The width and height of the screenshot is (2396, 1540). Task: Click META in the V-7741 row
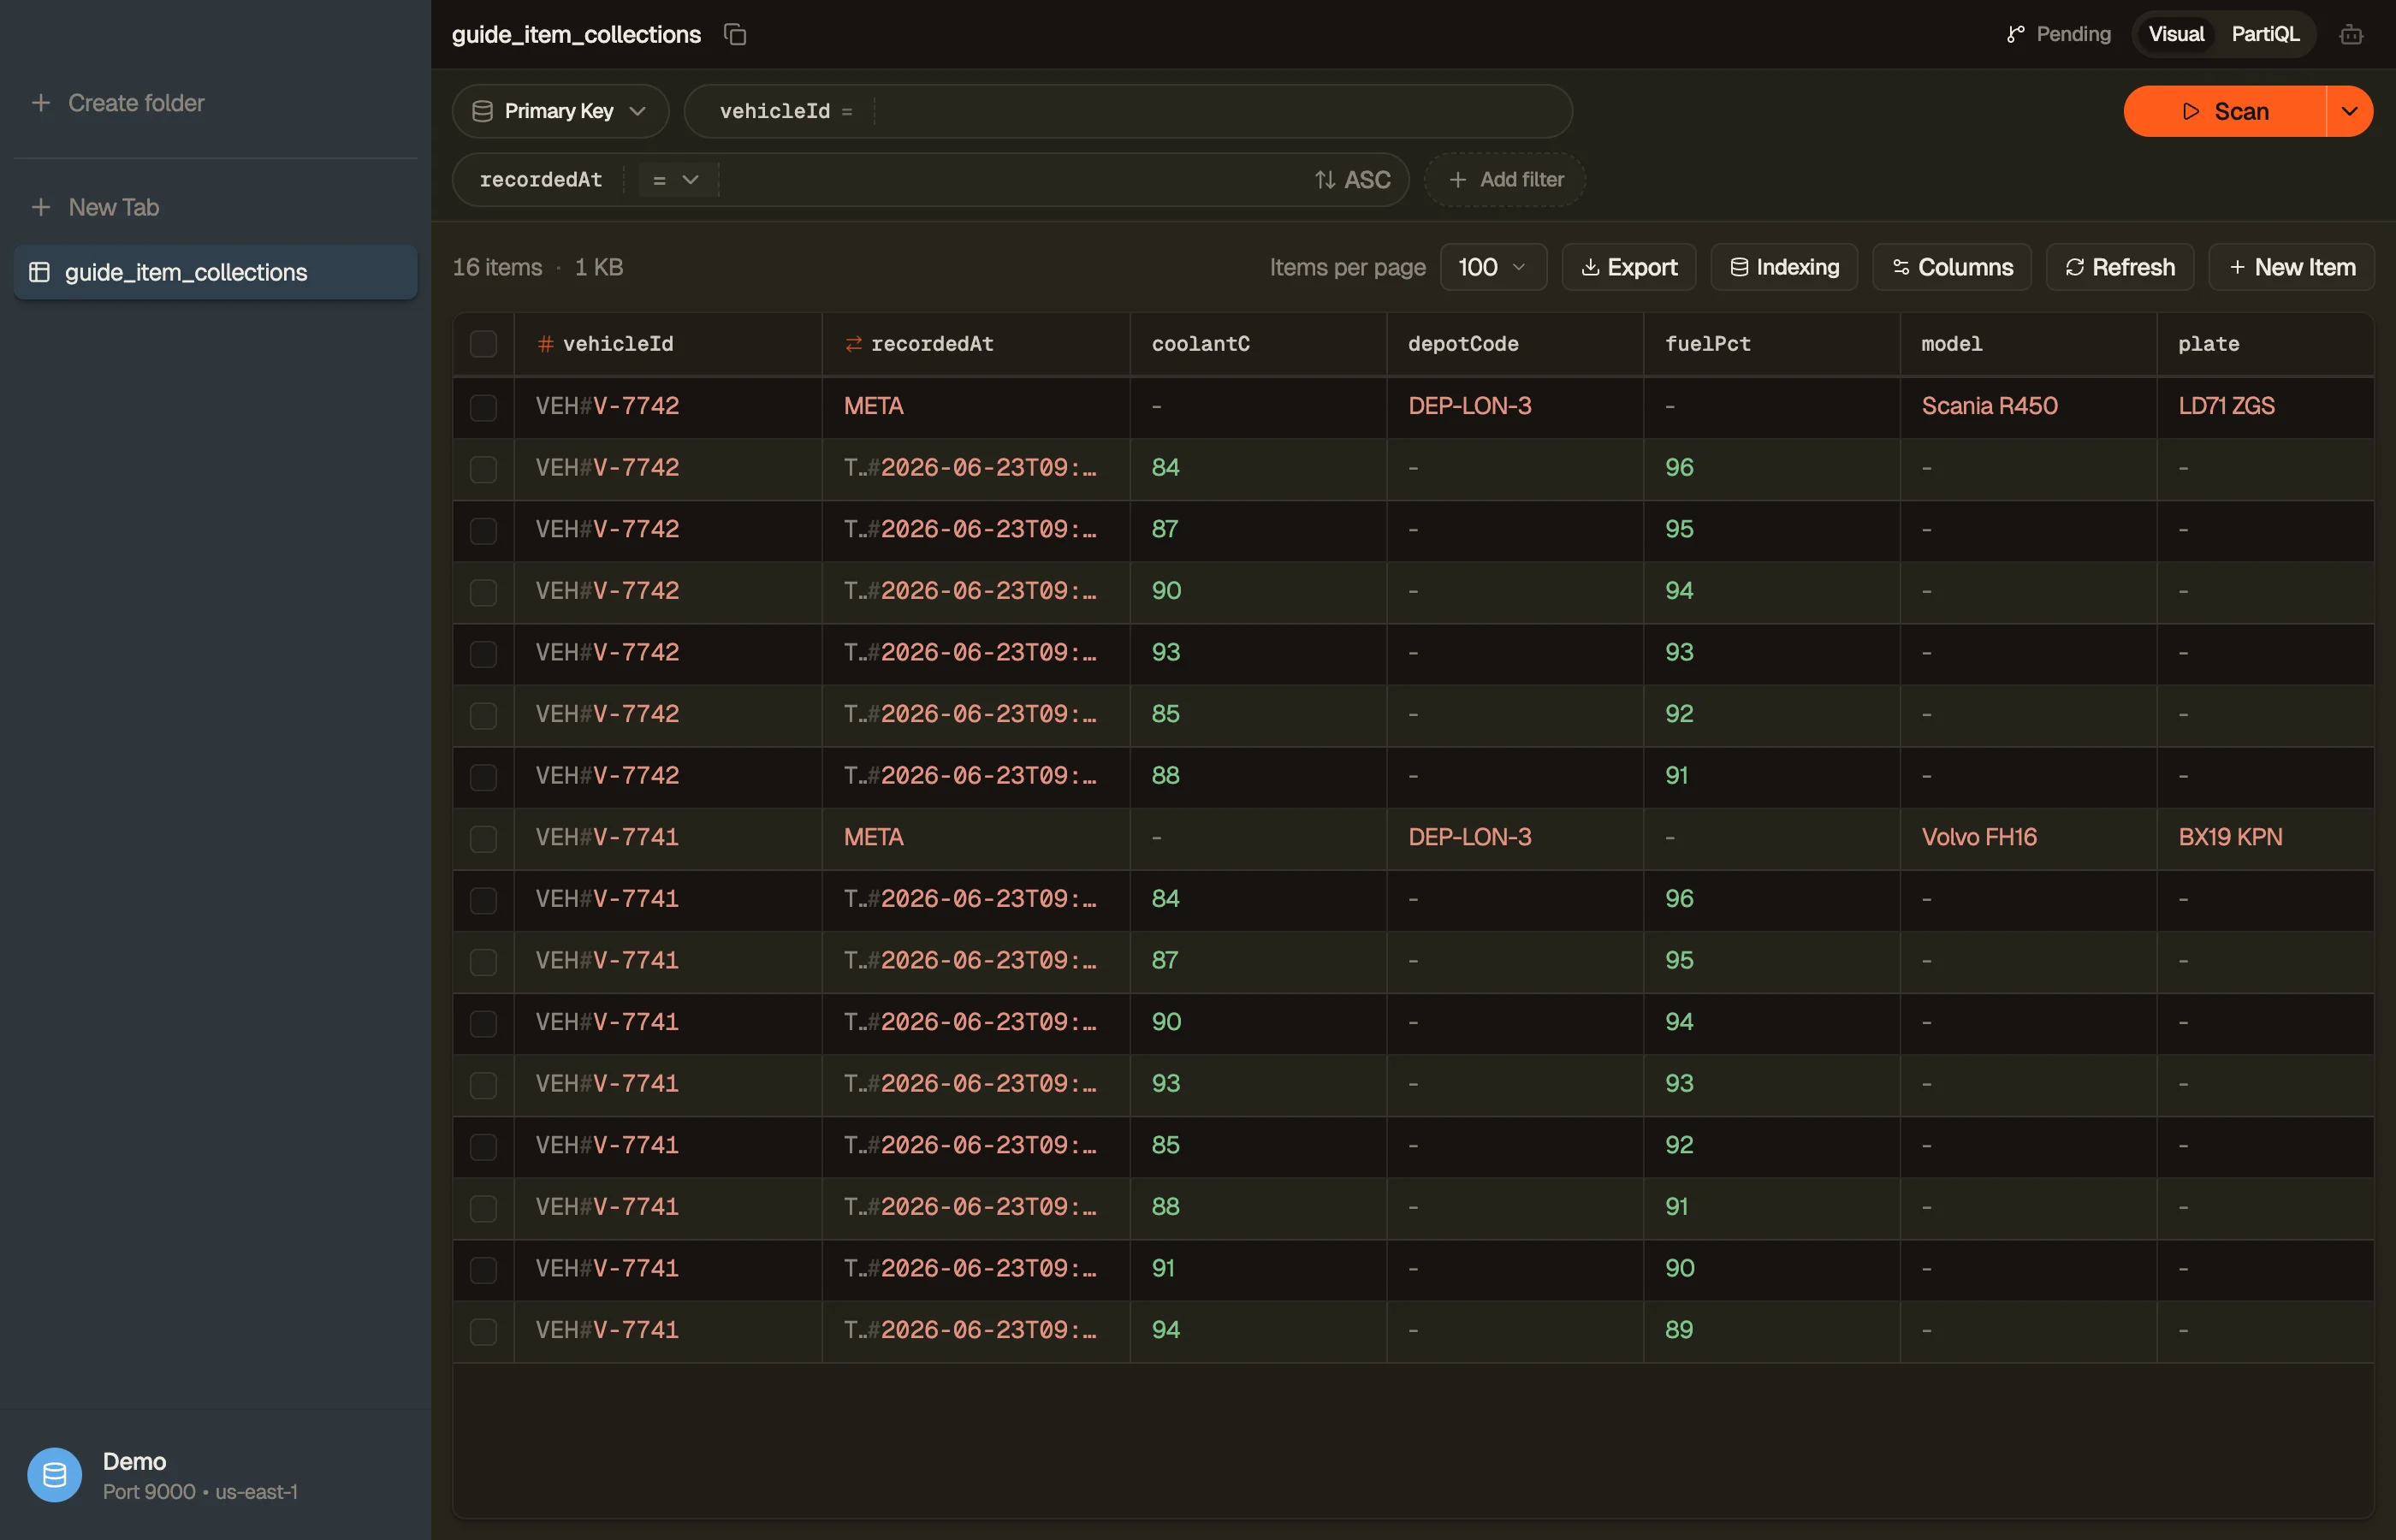pos(873,837)
